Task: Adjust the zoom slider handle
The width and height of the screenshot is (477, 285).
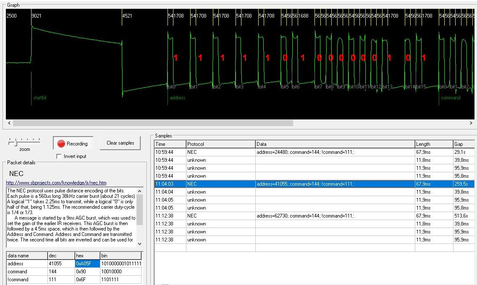Action: [x=16, y=143]
